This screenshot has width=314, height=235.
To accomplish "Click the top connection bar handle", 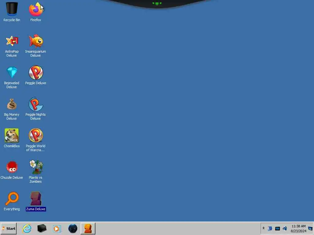I will point(157,3).
